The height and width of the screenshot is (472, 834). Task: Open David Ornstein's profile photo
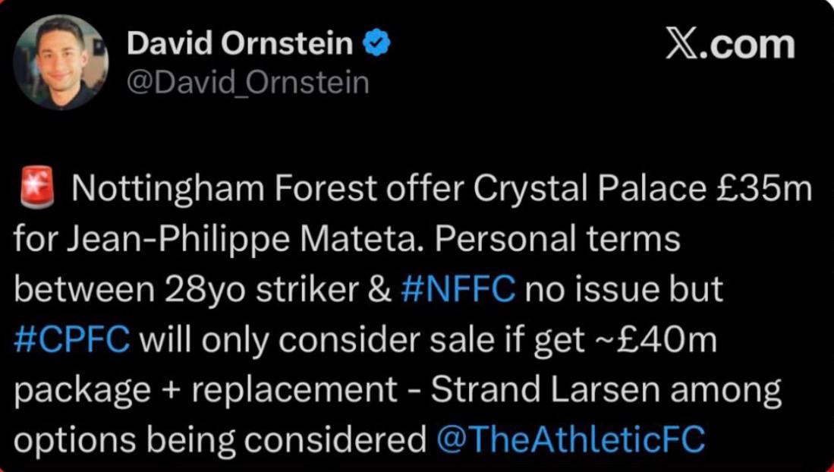pyautogui.click(x=61, y=62)
